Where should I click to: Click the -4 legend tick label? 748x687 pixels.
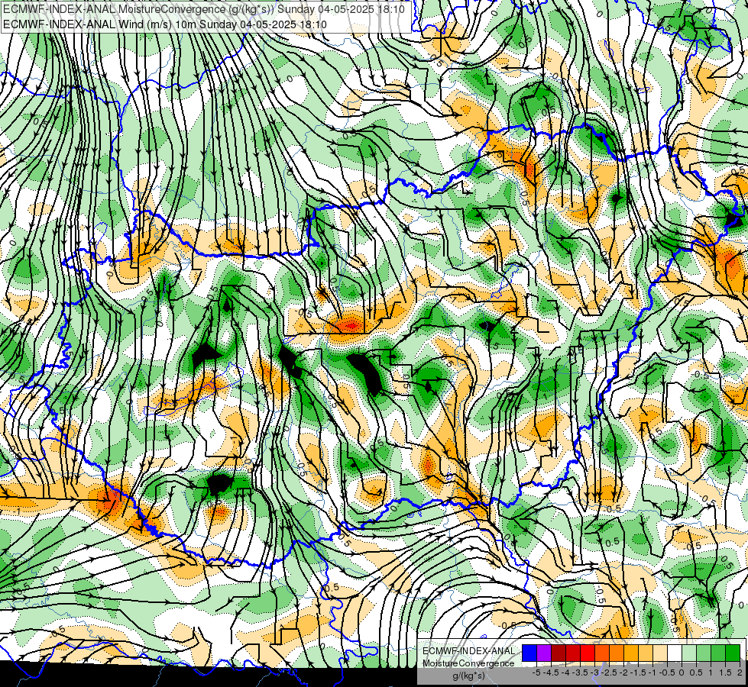coord(567,672)
